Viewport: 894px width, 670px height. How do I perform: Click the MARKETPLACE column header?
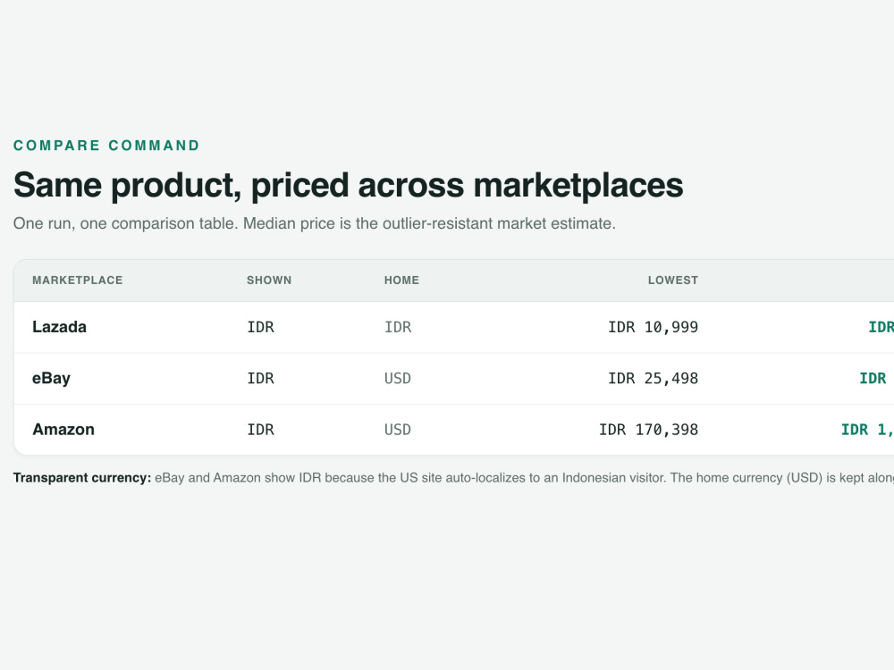click(78, 281)
